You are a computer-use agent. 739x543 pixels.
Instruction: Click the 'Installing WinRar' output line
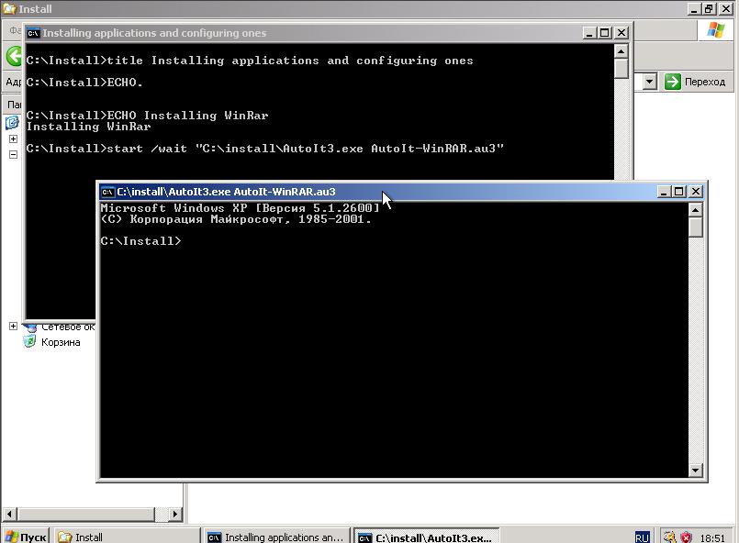coord(89,127)
